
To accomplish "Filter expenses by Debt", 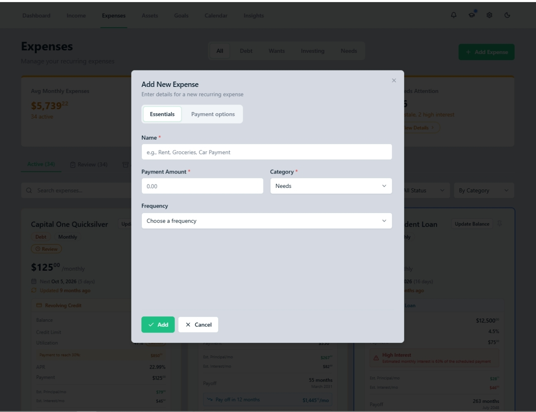I will coord(246,51).
